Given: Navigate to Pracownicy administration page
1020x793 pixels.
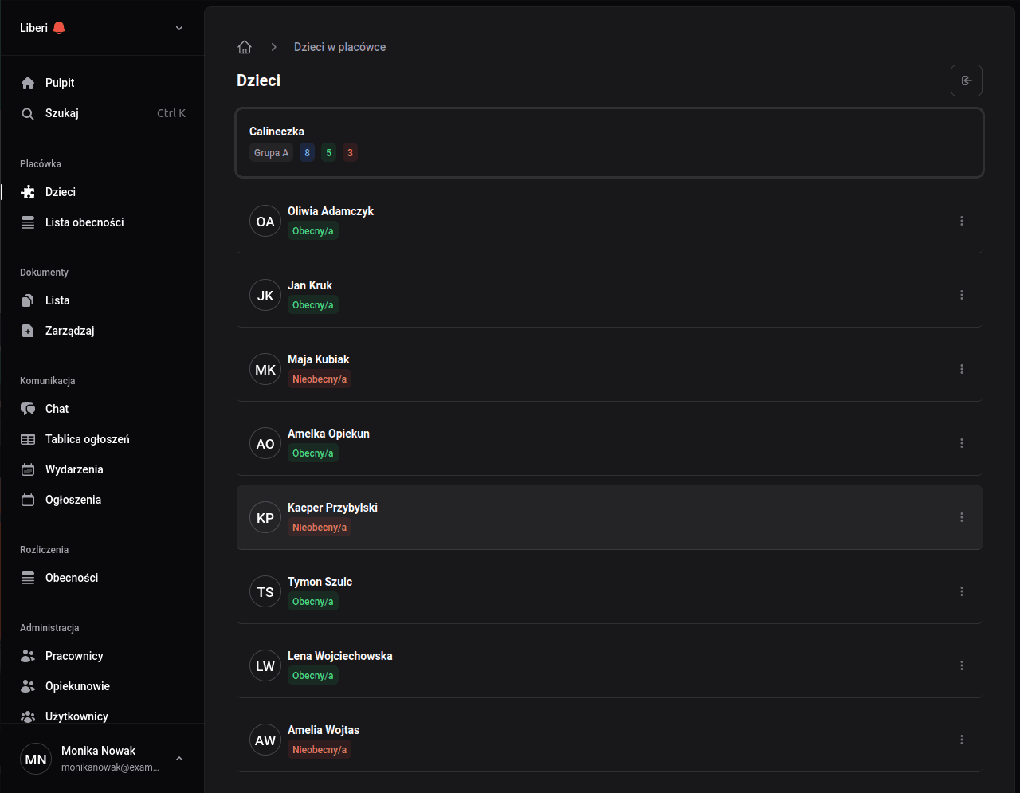Looking at the screenshot, I should (74, 656).
